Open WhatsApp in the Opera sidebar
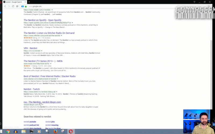Viewport: 215px width, 134px height. click(1, 20)
